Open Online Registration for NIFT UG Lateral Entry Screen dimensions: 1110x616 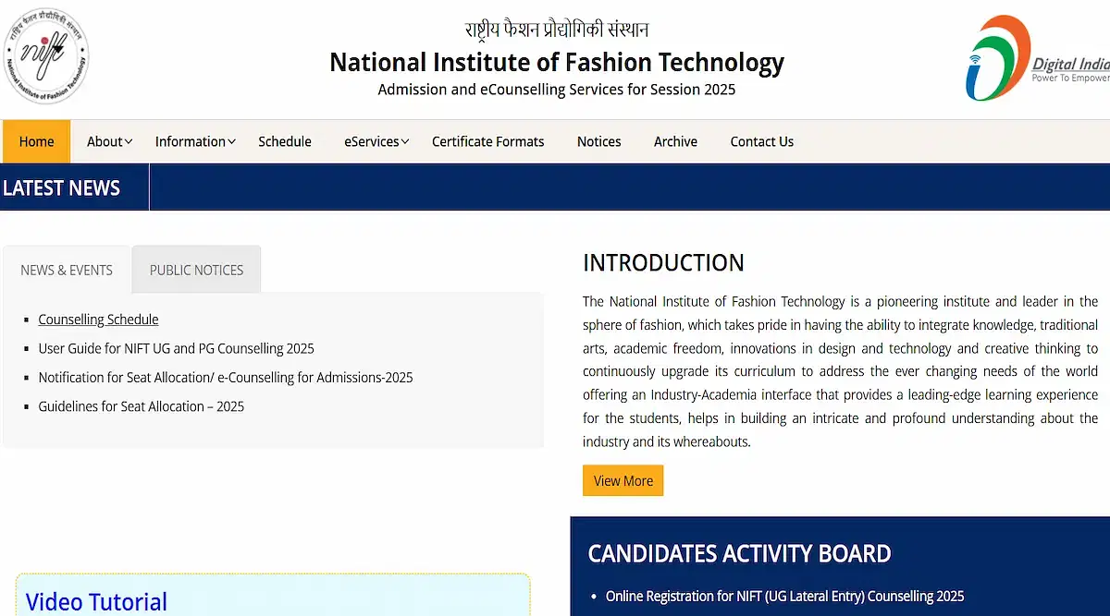click(x=784, y=597)
